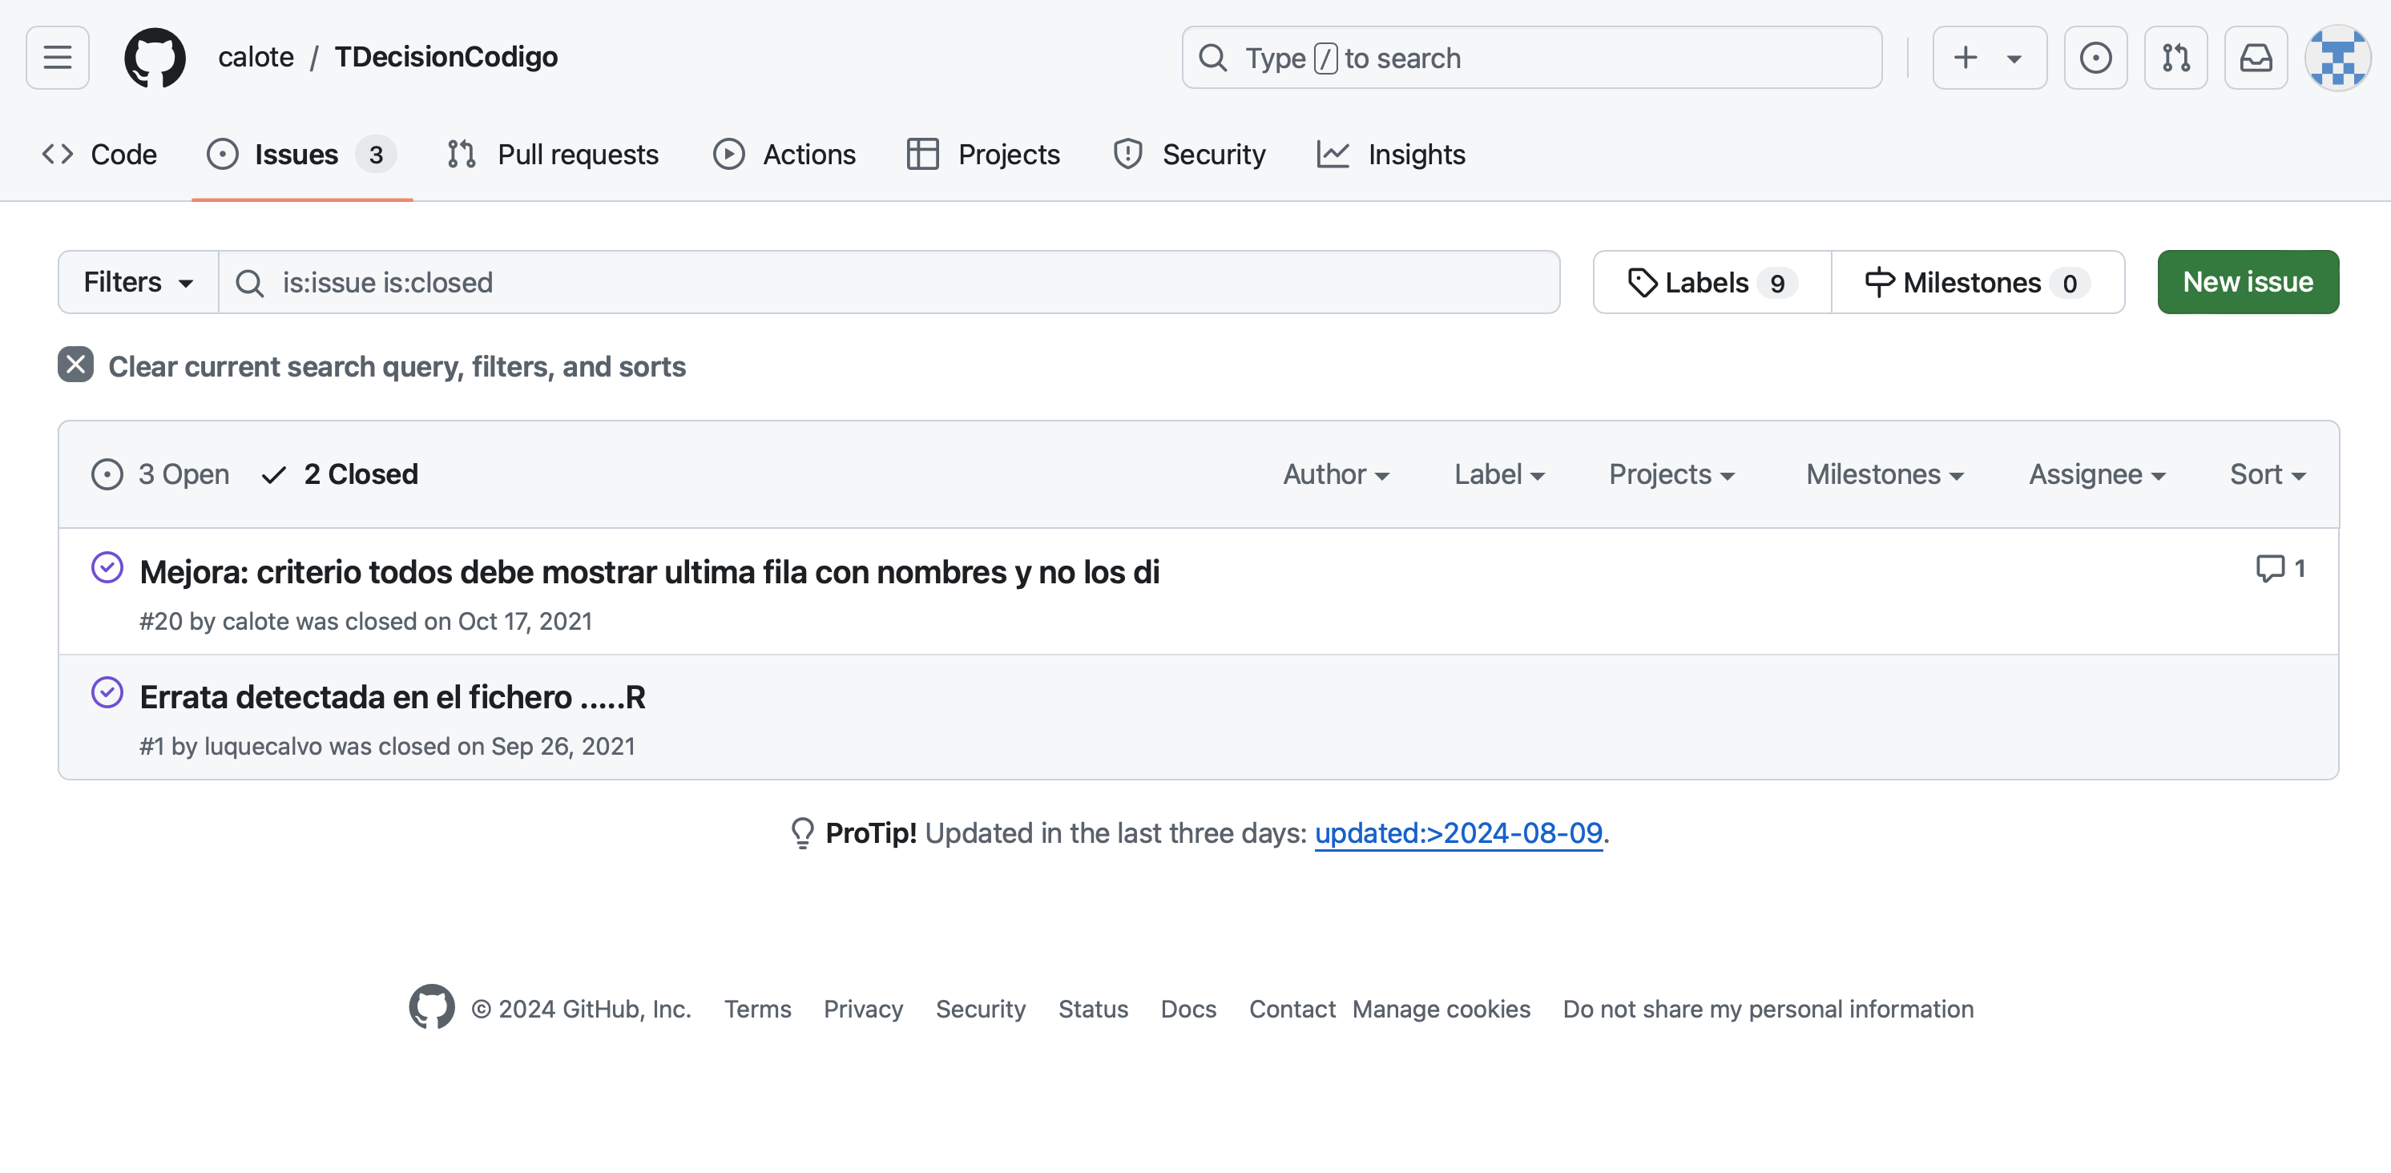Image resolution: width=2391 pixels, height=1173 pixels.
Task: Open the Milestones page
Action: tap(1978, 282)
